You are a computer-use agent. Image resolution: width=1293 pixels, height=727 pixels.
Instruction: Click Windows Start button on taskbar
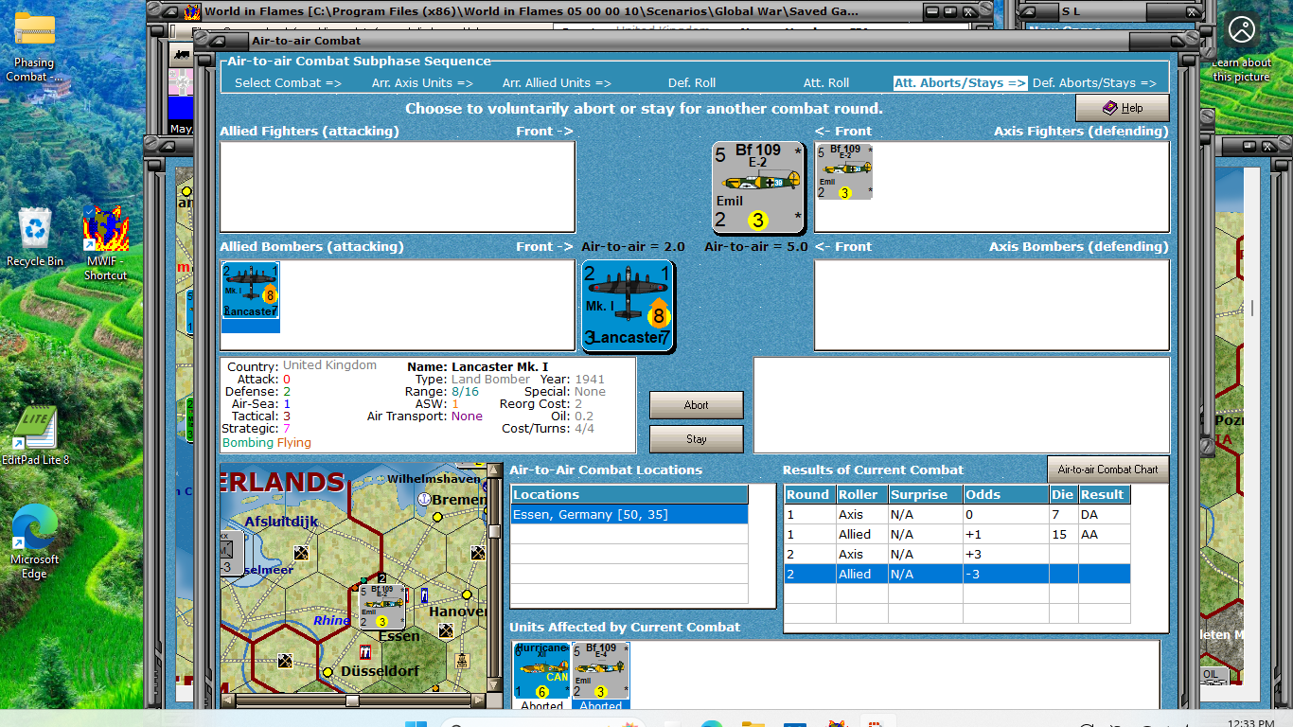click(x=416, y=726)
